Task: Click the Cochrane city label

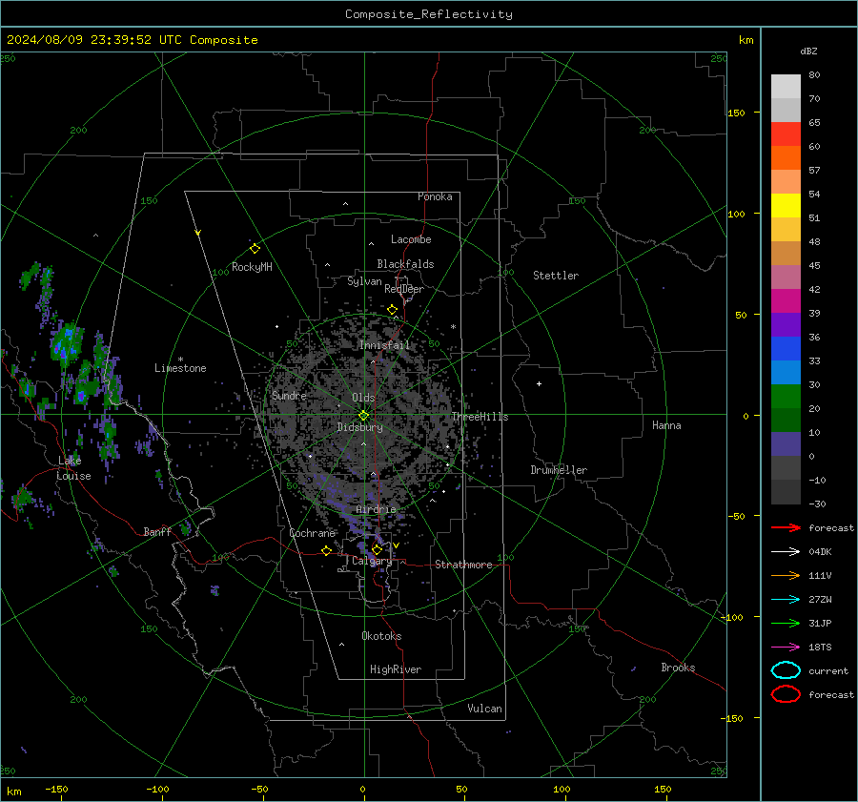Action: click(x=312, y=533)
